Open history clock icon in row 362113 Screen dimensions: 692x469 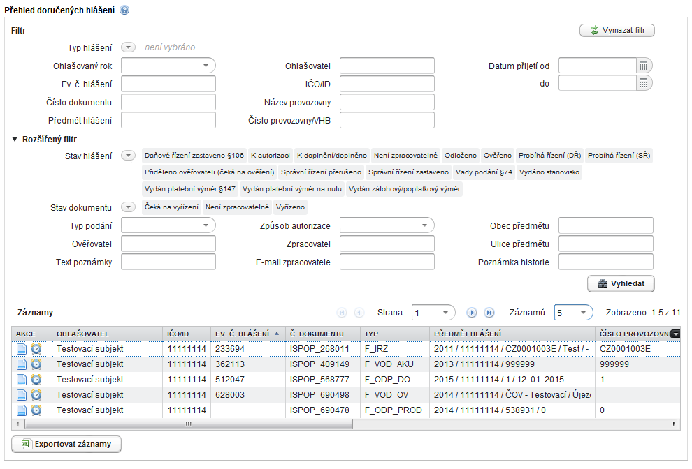point(36,364)
